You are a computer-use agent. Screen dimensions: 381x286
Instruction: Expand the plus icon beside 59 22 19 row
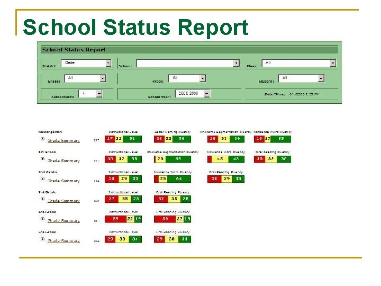(42, 219)
